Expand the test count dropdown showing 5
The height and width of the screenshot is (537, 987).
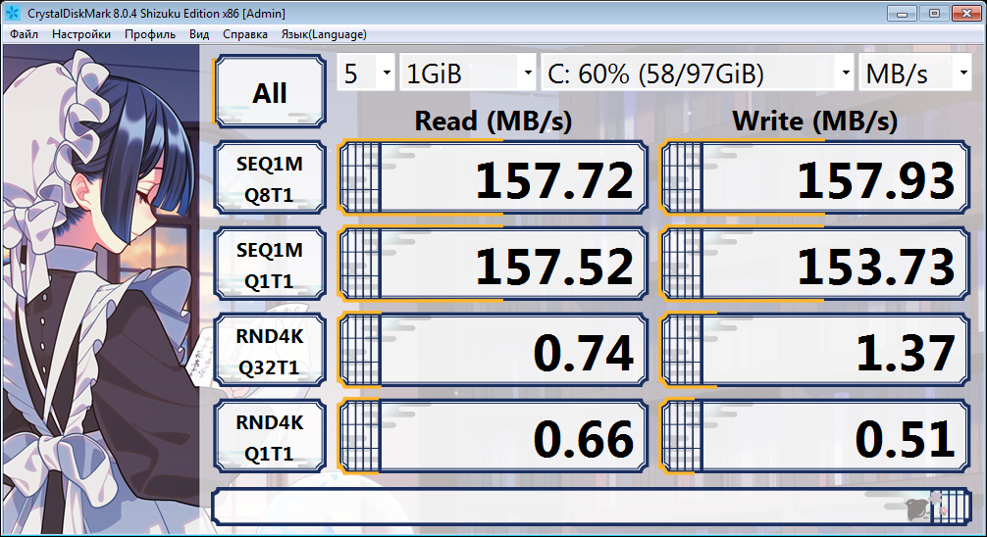(x=366, y=73)
